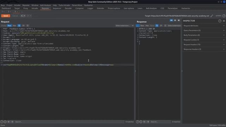Open Param Miner menu
This screenshot has width=226, height=127.
pos(77,5)
